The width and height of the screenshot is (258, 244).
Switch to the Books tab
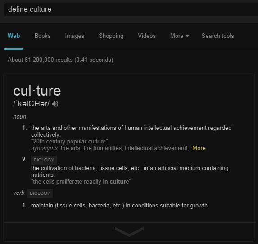click(x=42, y=36)
